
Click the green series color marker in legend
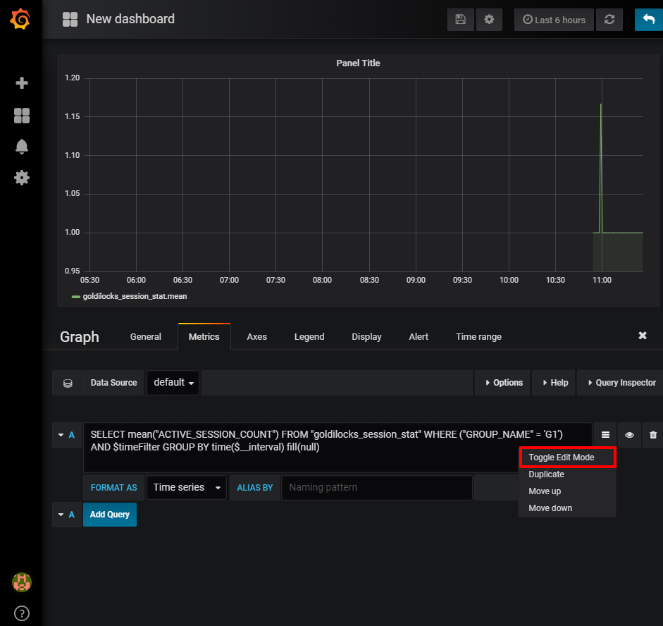tap(75, 296)
